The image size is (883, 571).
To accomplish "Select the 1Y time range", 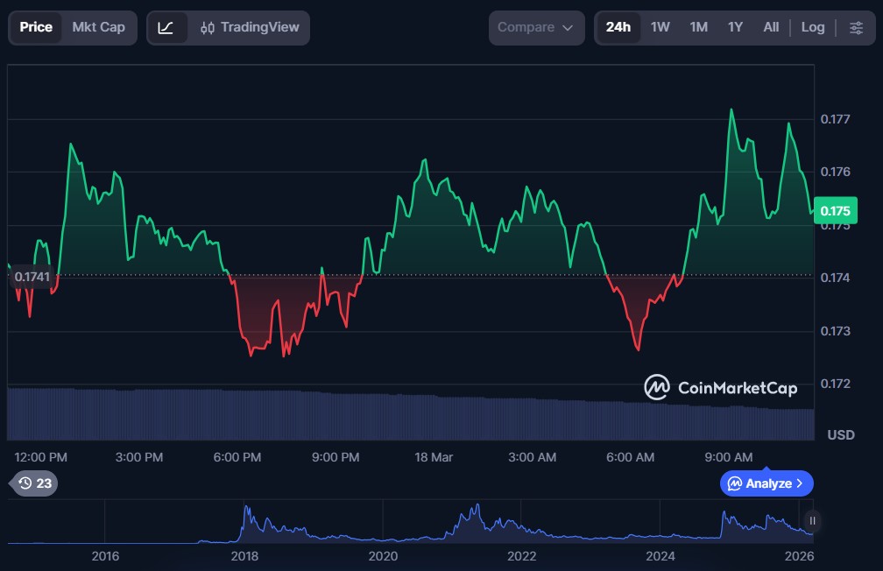I will [x=735, y=27].
